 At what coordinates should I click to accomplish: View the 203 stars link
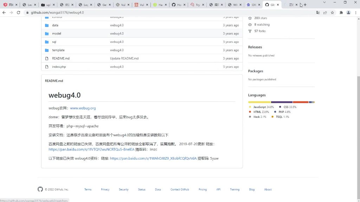click(x=261, y=18)
